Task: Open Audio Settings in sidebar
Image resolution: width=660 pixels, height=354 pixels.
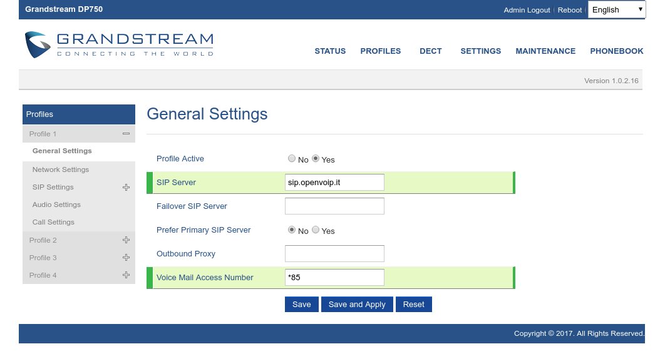Action: tap(56, 205)
